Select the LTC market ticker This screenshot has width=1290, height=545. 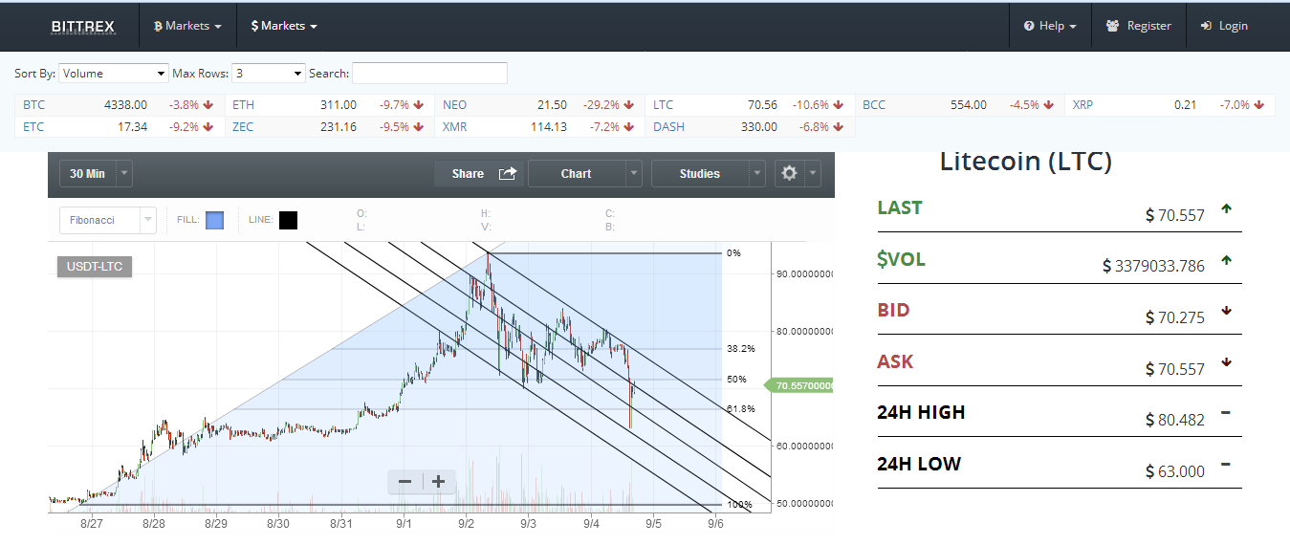pyautogui.click(x=751, y=105)
